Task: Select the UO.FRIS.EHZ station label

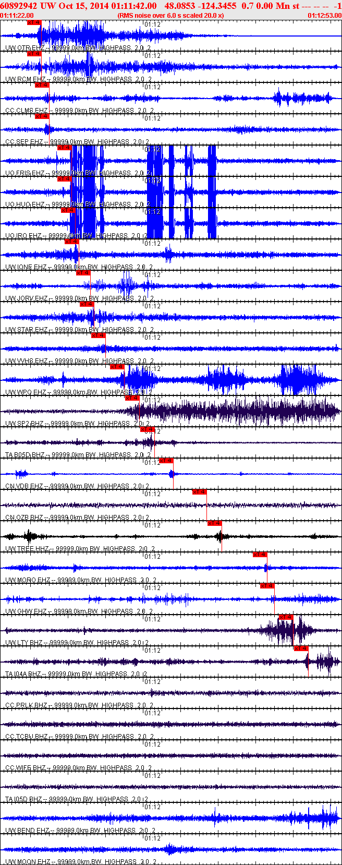Action: coord(25,173)
